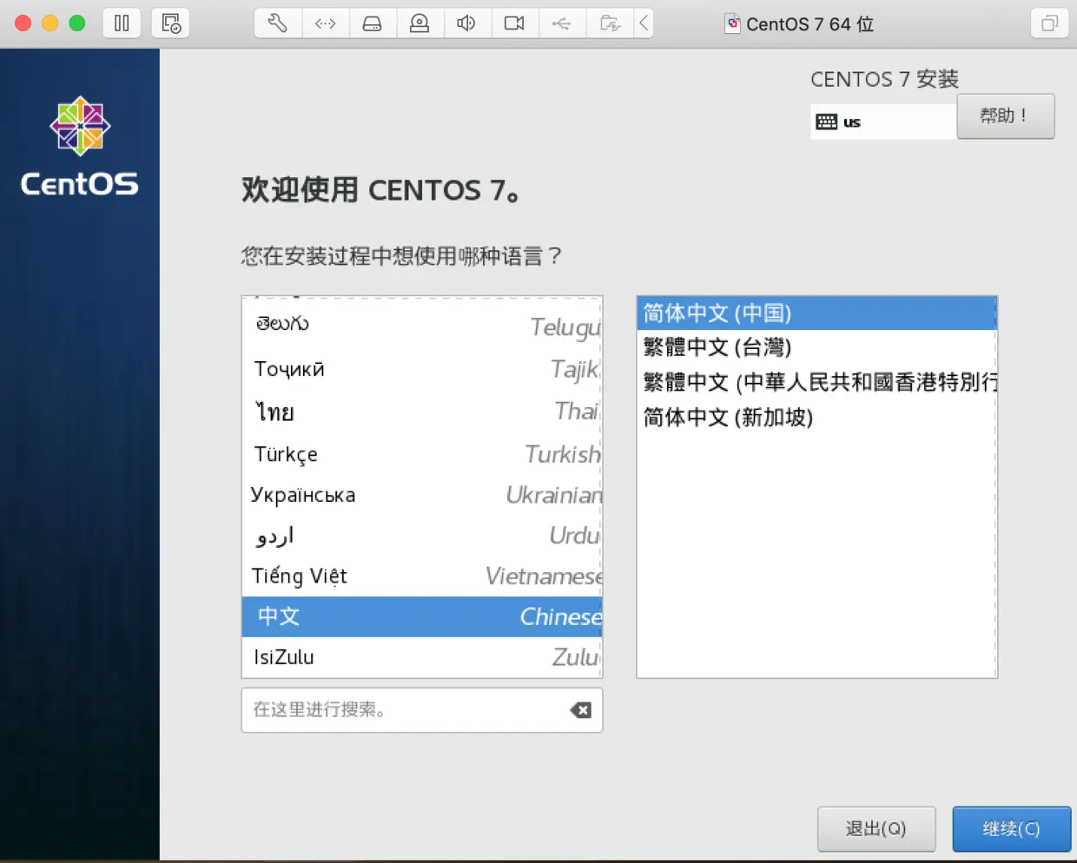Click the 退出 quit button
Viewport: 1077px width, 863px height.
click(x=876, y=829)
